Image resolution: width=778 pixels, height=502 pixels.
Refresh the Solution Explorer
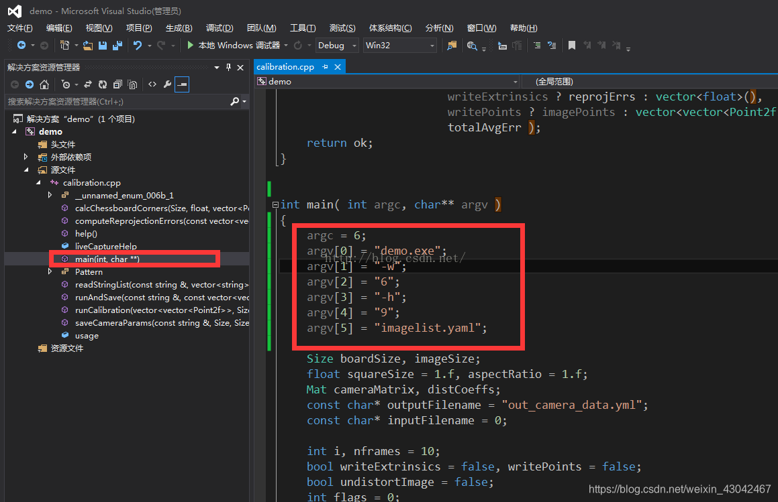tap(103, 84)
